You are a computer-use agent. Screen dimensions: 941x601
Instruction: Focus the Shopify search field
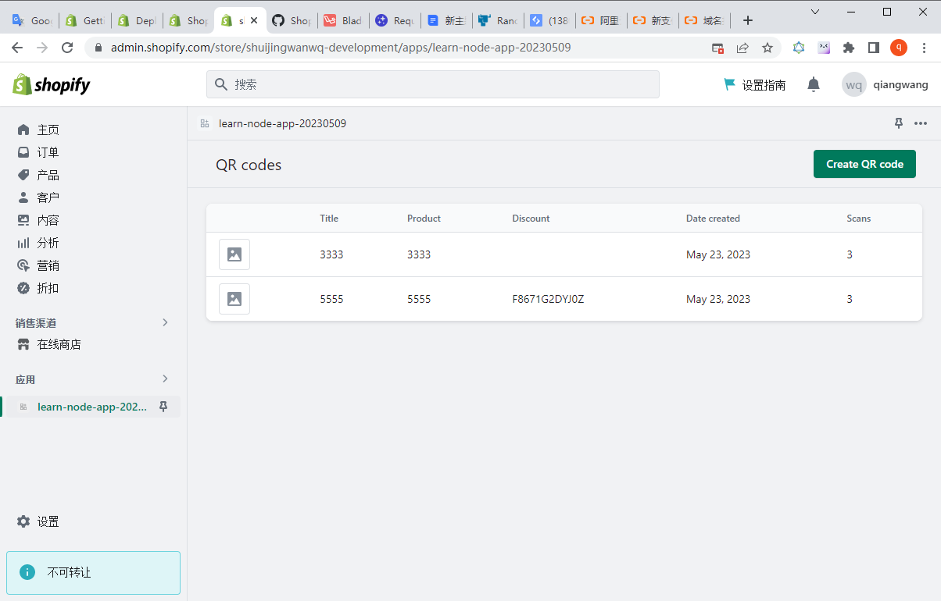[432, 84]
